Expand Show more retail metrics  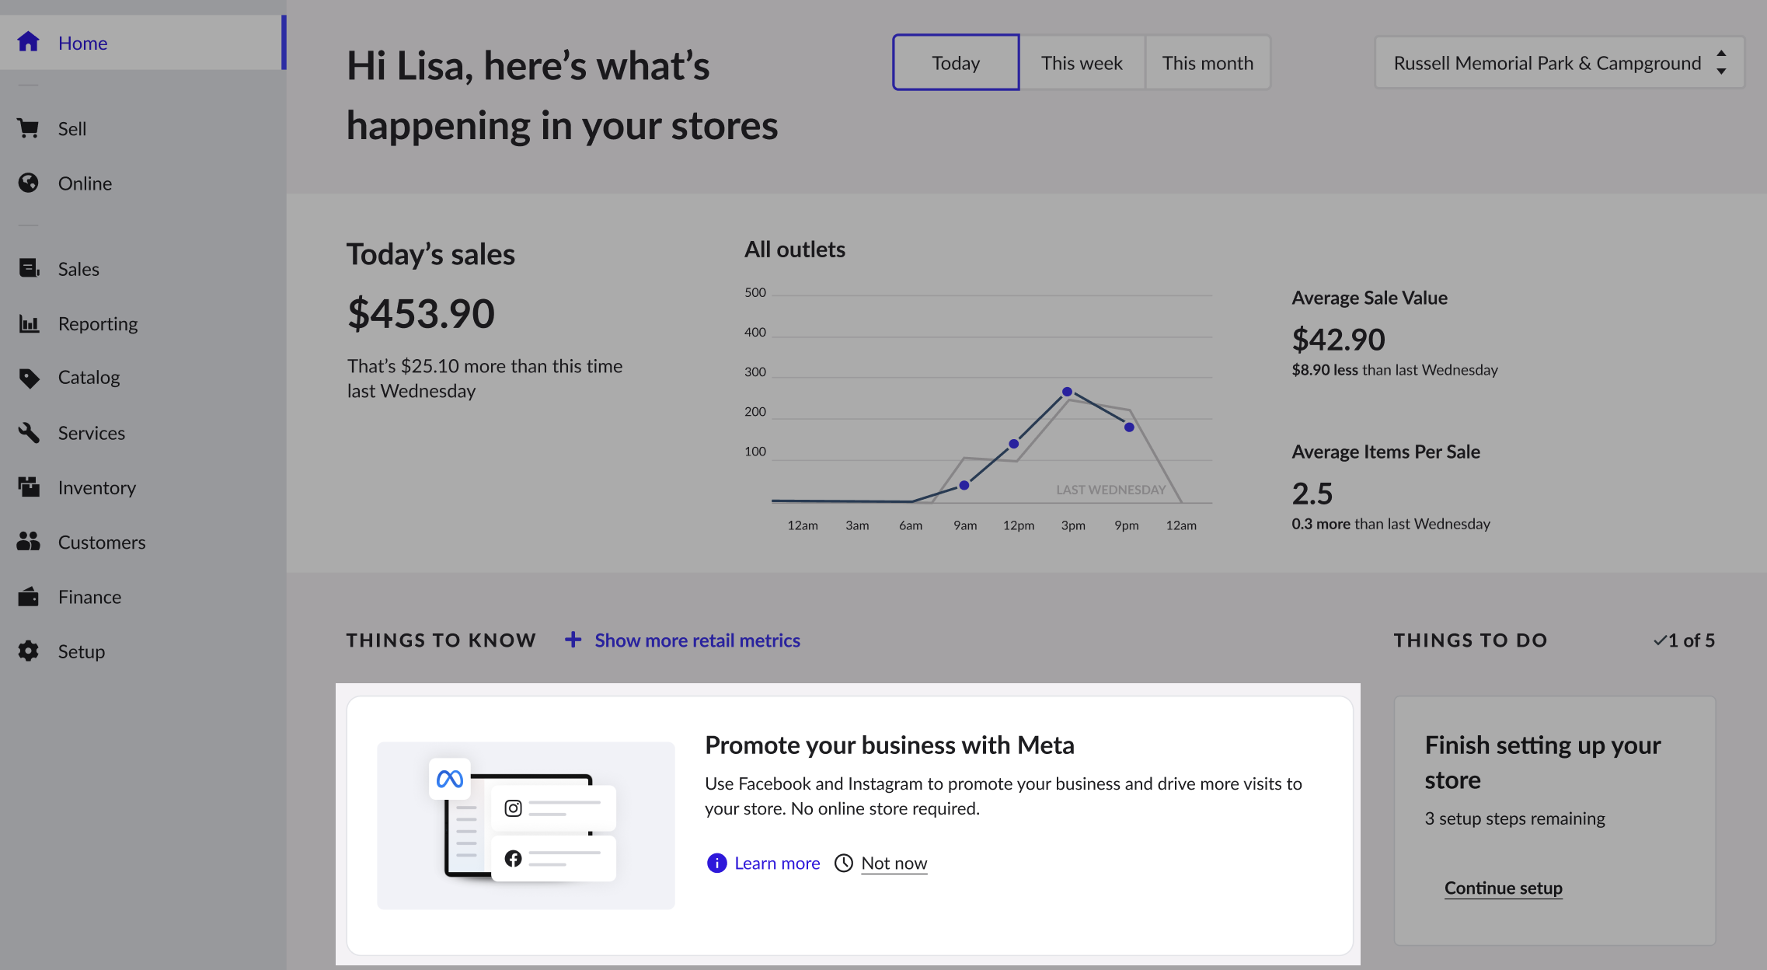coord(682,640)
